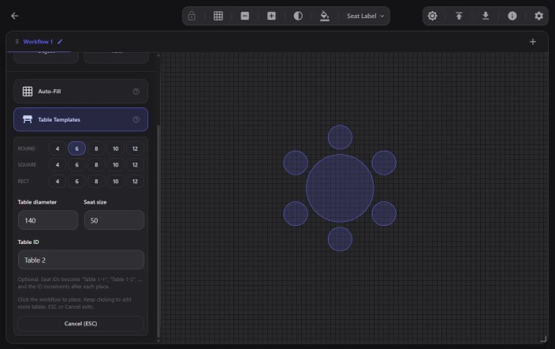Choose Round table with 8 seats
555x349 pixels.
click(96, 148)
